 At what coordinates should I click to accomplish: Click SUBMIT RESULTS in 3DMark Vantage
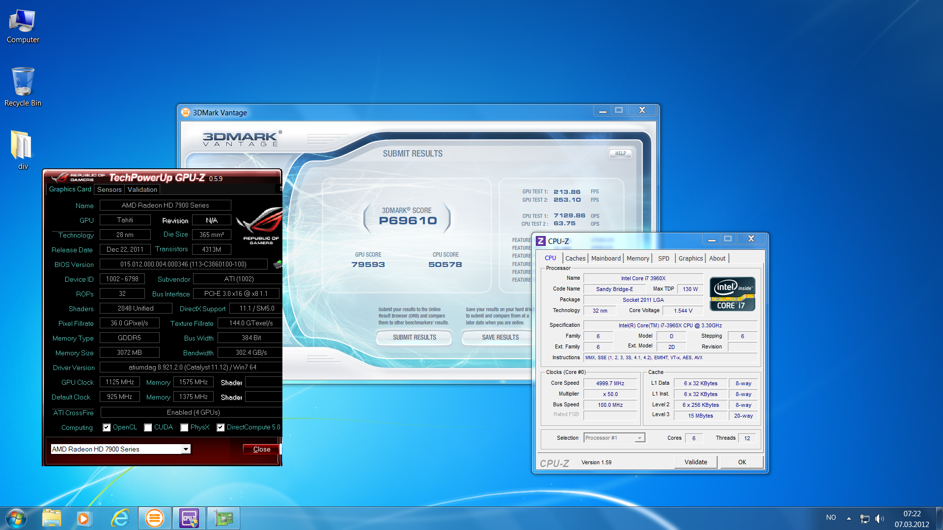click(x=414, y=338)
